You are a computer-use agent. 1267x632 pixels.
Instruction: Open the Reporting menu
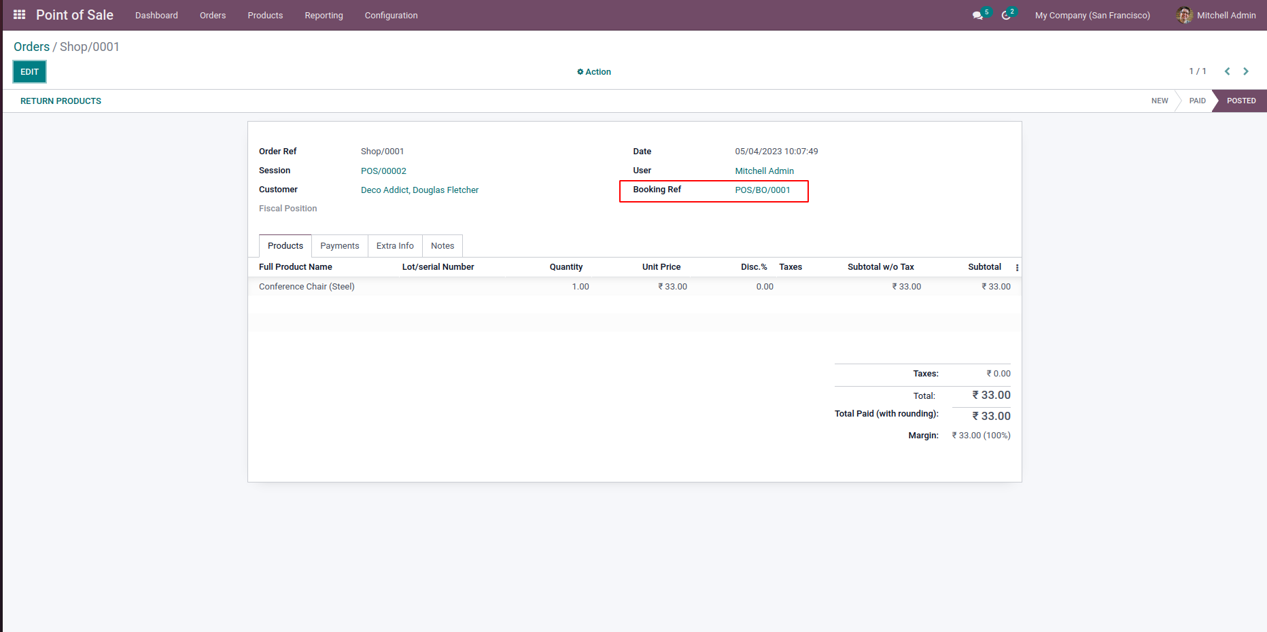[x=324, y=15]
